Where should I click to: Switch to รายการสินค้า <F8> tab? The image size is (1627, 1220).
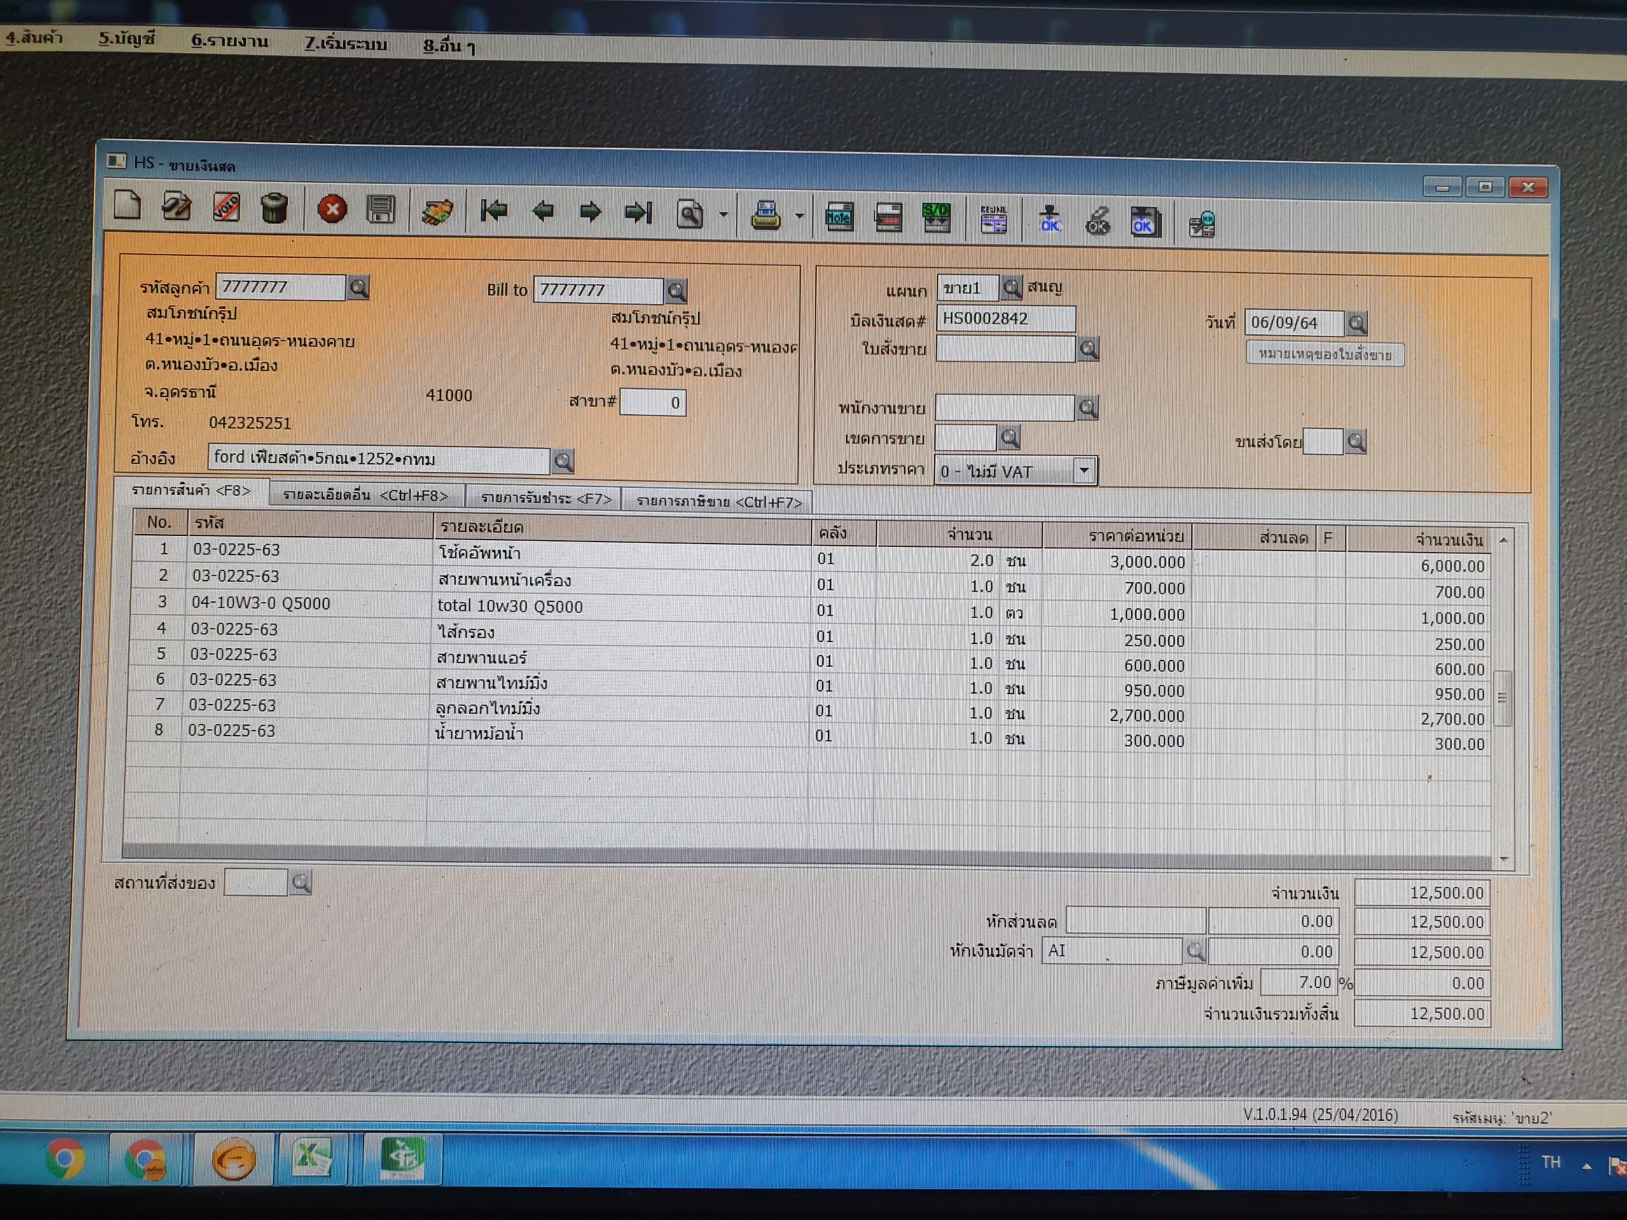tap(191, 491)
